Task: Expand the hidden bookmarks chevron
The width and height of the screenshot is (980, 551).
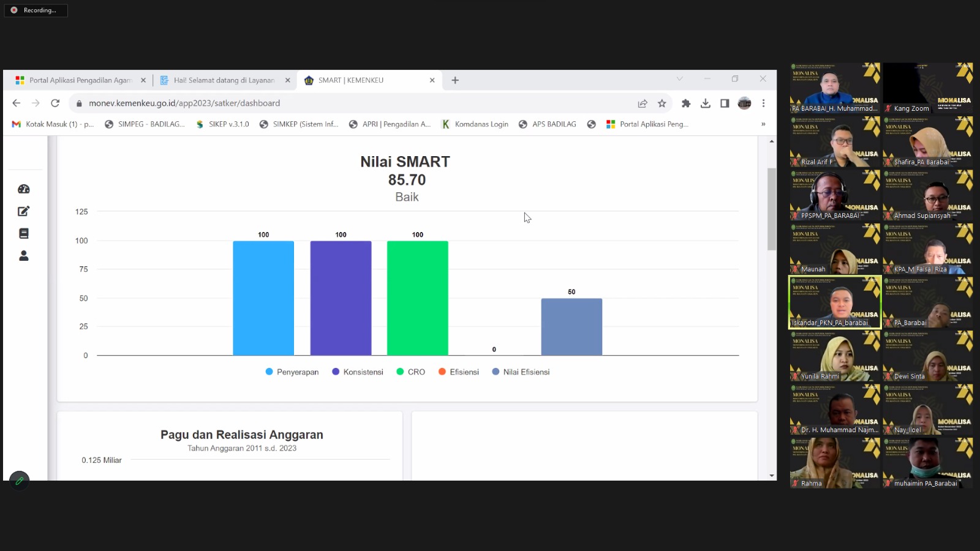Action: click(763, 124)
